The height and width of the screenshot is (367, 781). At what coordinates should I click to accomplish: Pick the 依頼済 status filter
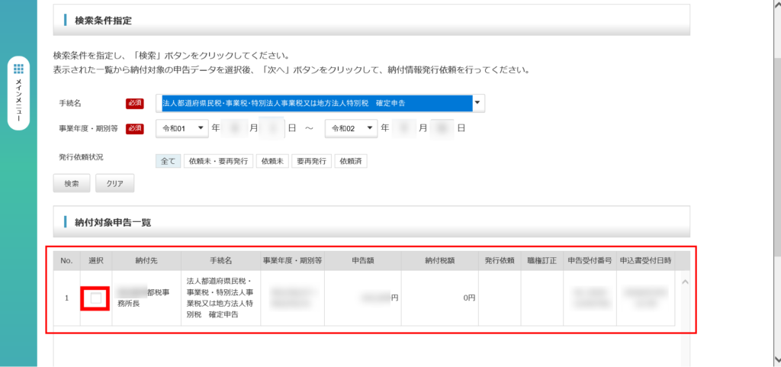352,161
